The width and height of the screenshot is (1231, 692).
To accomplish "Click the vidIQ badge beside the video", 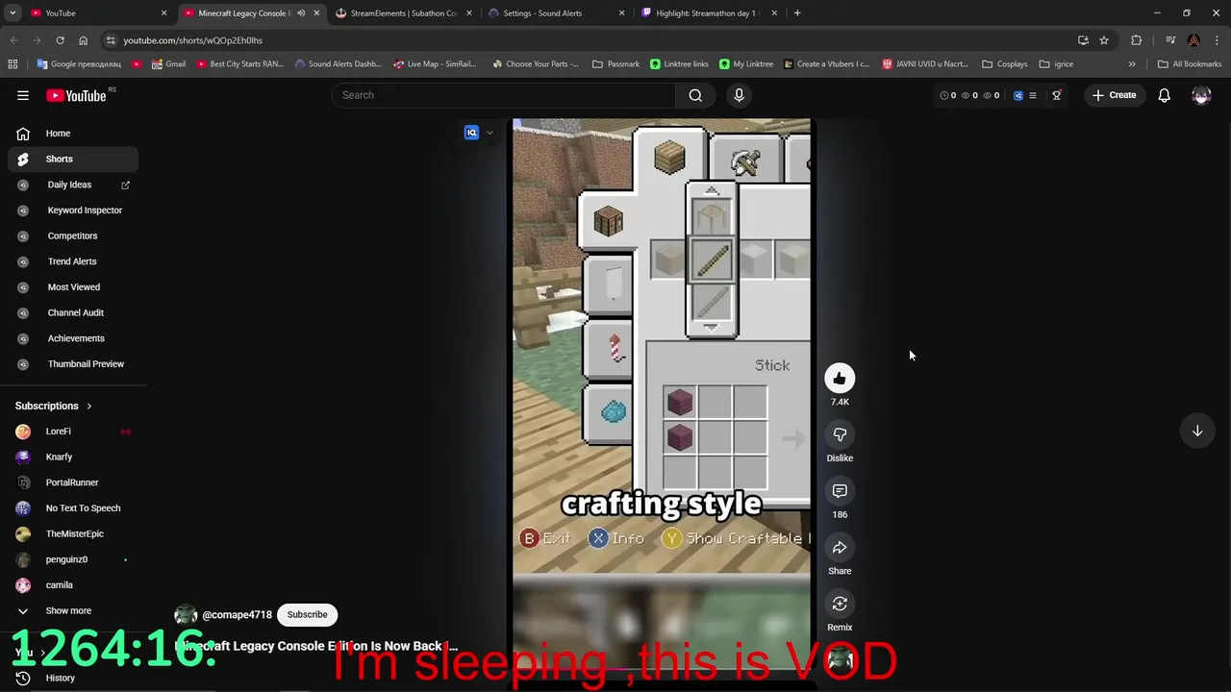I will tap(471, 133).
